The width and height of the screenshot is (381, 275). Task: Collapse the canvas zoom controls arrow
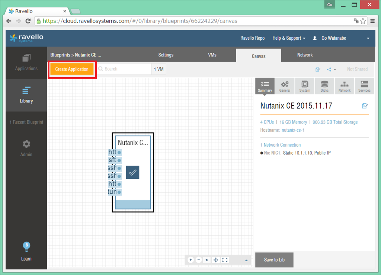246,261
